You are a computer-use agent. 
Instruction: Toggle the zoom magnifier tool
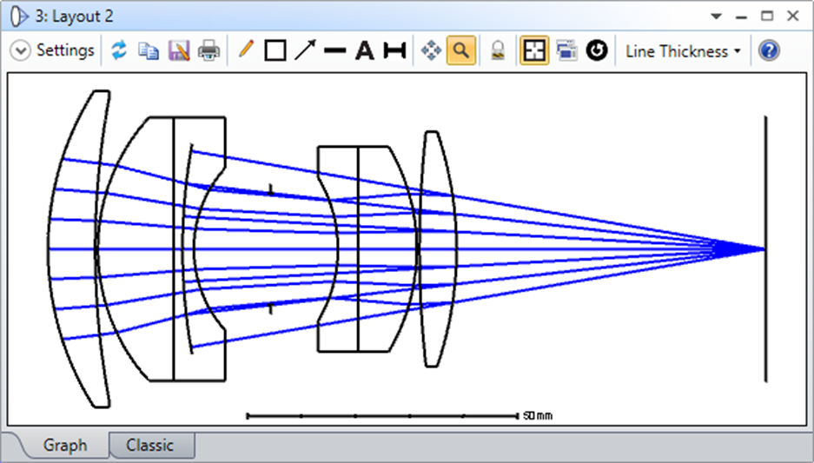[461, 51]
